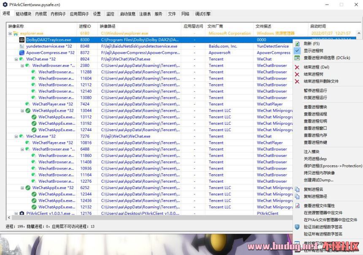
Task: Click the WeChat icon in PID 7276 row
Action: click(22, 136)
